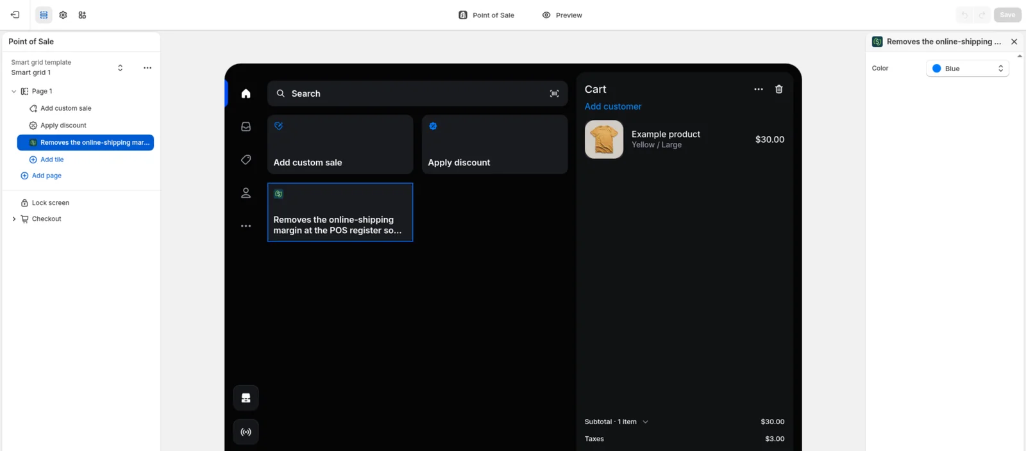1026x451 pixels.
Task: Click the barcode scanner icon in search
Action: point(554,94)
